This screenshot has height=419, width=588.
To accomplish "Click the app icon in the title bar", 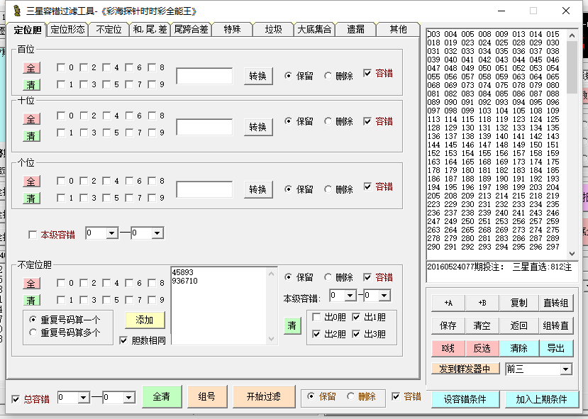I will [16, 11].
